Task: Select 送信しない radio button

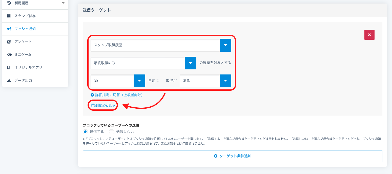Action: (x=112, y=132)
